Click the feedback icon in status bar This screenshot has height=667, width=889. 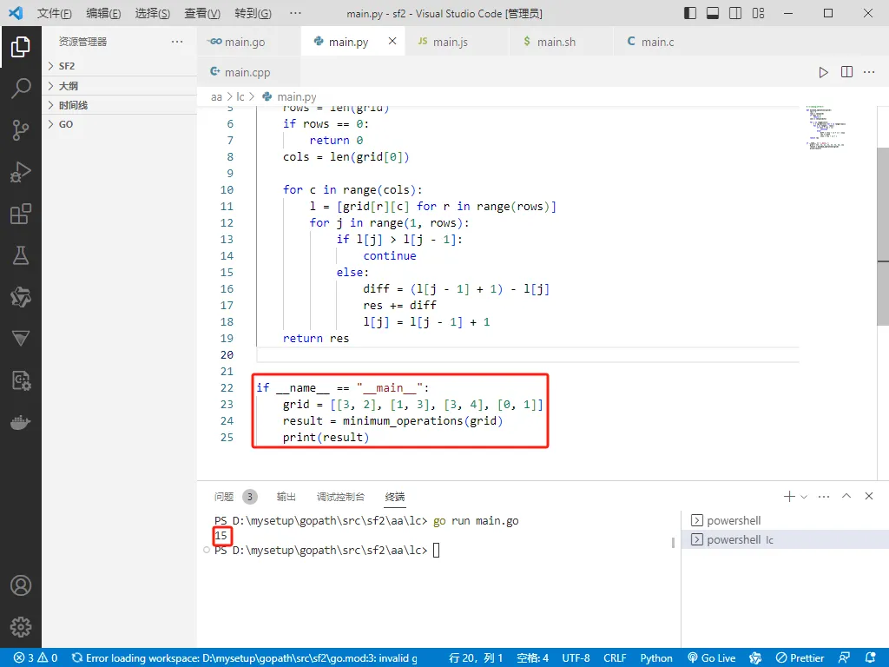tap(844, 658)
